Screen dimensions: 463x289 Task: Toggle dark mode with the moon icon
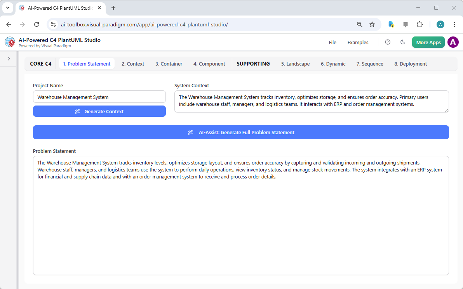click(403, 42)
